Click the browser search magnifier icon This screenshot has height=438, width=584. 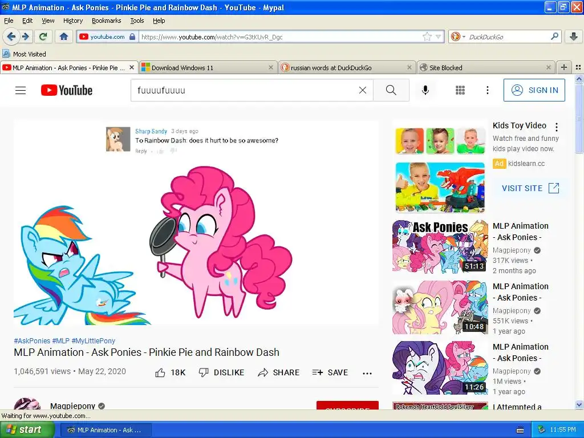pos(554,36)
